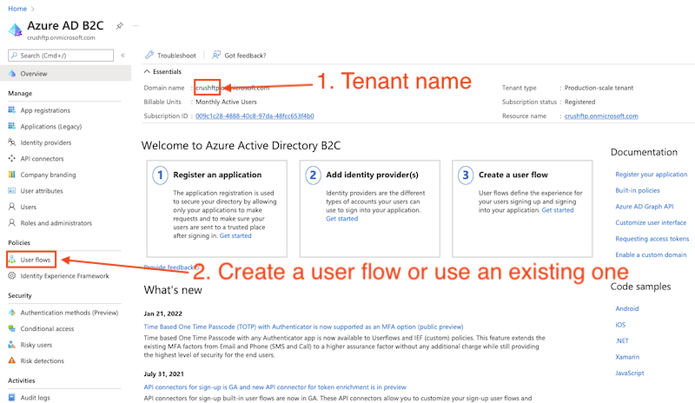Open Android code sample link

point(626,308)
